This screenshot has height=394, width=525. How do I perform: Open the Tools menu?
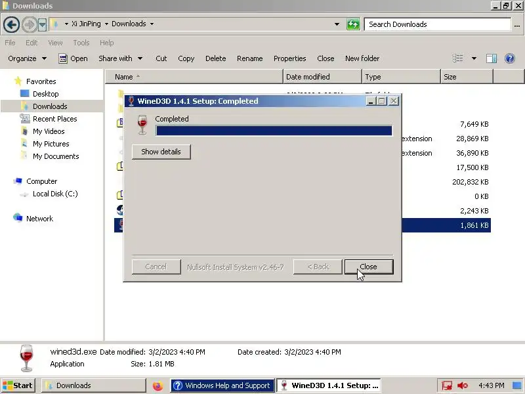(x=81, y=43)
